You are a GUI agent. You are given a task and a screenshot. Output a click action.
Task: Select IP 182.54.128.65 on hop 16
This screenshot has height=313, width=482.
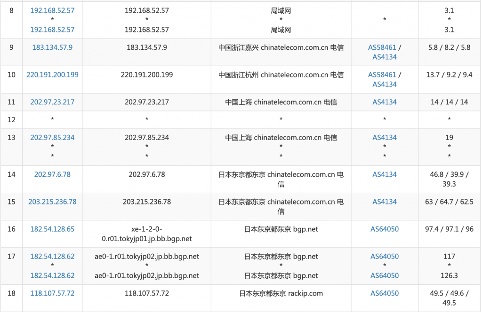pos(52,229)
